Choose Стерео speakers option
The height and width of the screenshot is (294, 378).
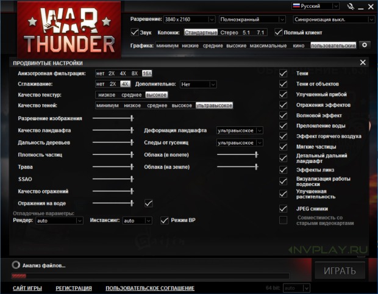[229, 32]
